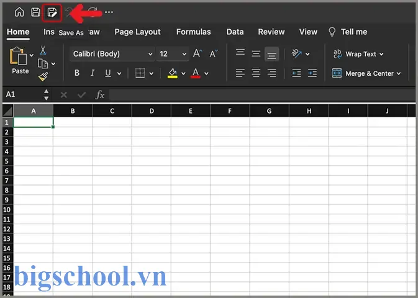This screenshot has height=298, width=418.
Task: Open the Wrap Text dropdown arrow
Action: point(381,54)
